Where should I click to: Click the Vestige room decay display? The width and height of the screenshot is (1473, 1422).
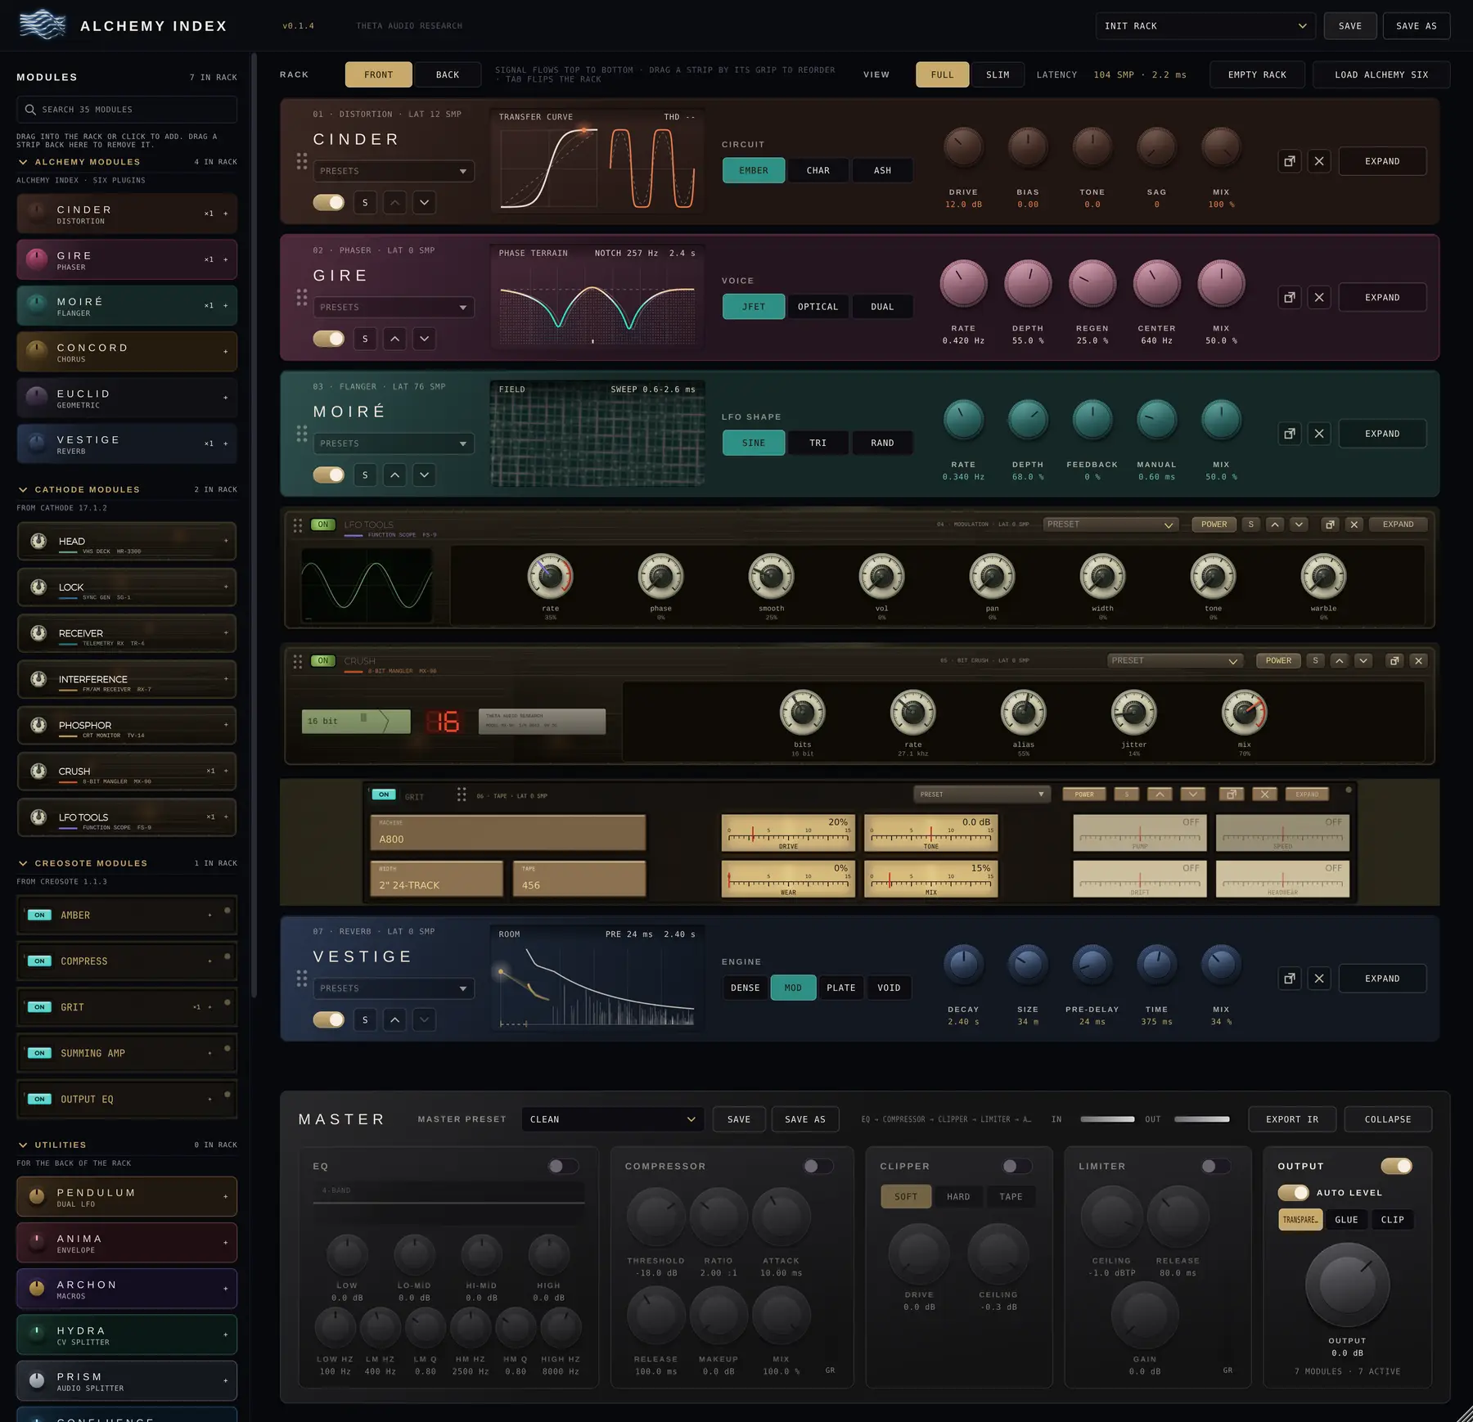click(597, 979)
